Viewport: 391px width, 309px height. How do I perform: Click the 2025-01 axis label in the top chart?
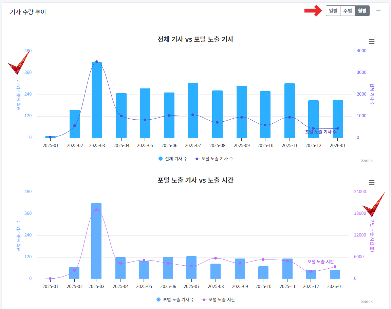pos(51,145)
